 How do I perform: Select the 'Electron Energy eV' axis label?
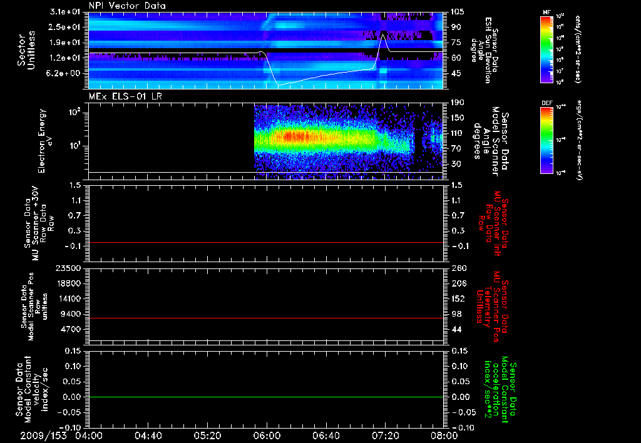coord(46,141)
